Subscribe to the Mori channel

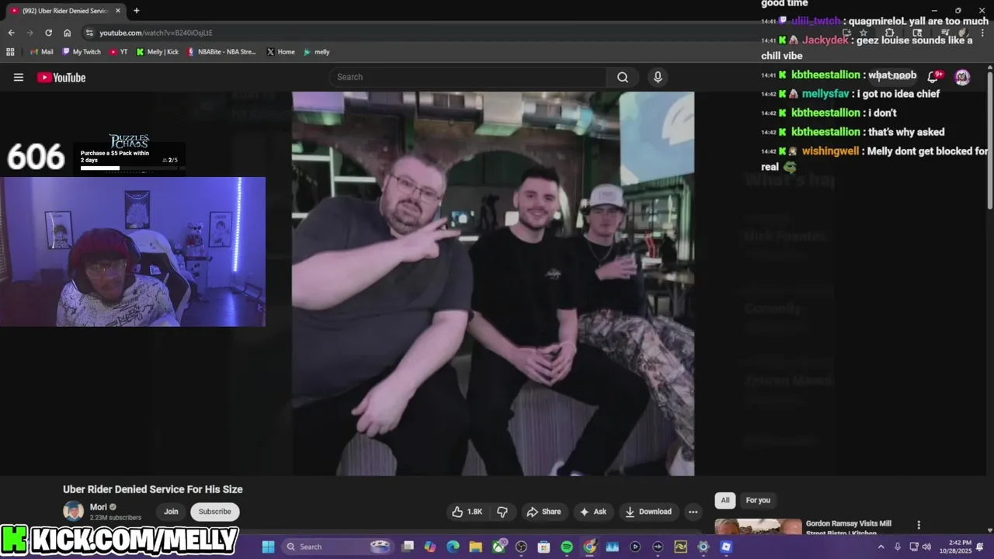coord(214,512)
